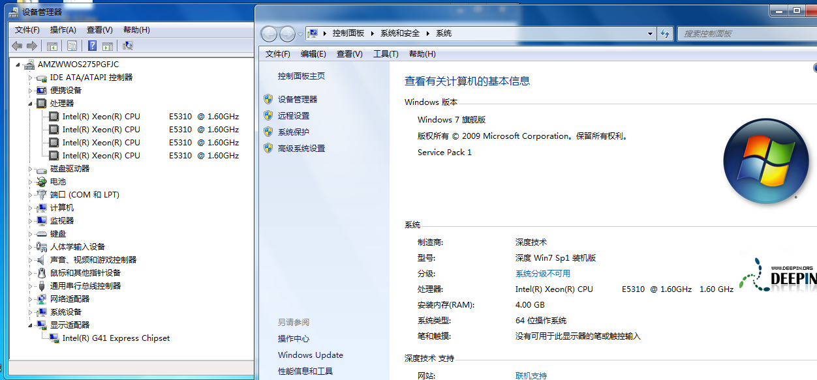Open the 高级系统设置 link
817x380 pixels.
tap(301, 148)
